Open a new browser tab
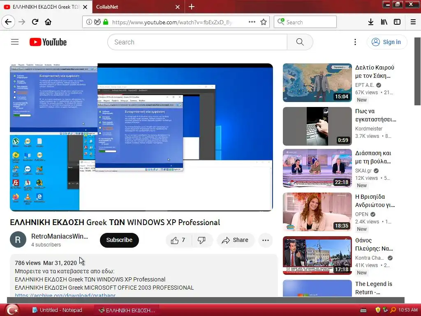 coord(192,7)
